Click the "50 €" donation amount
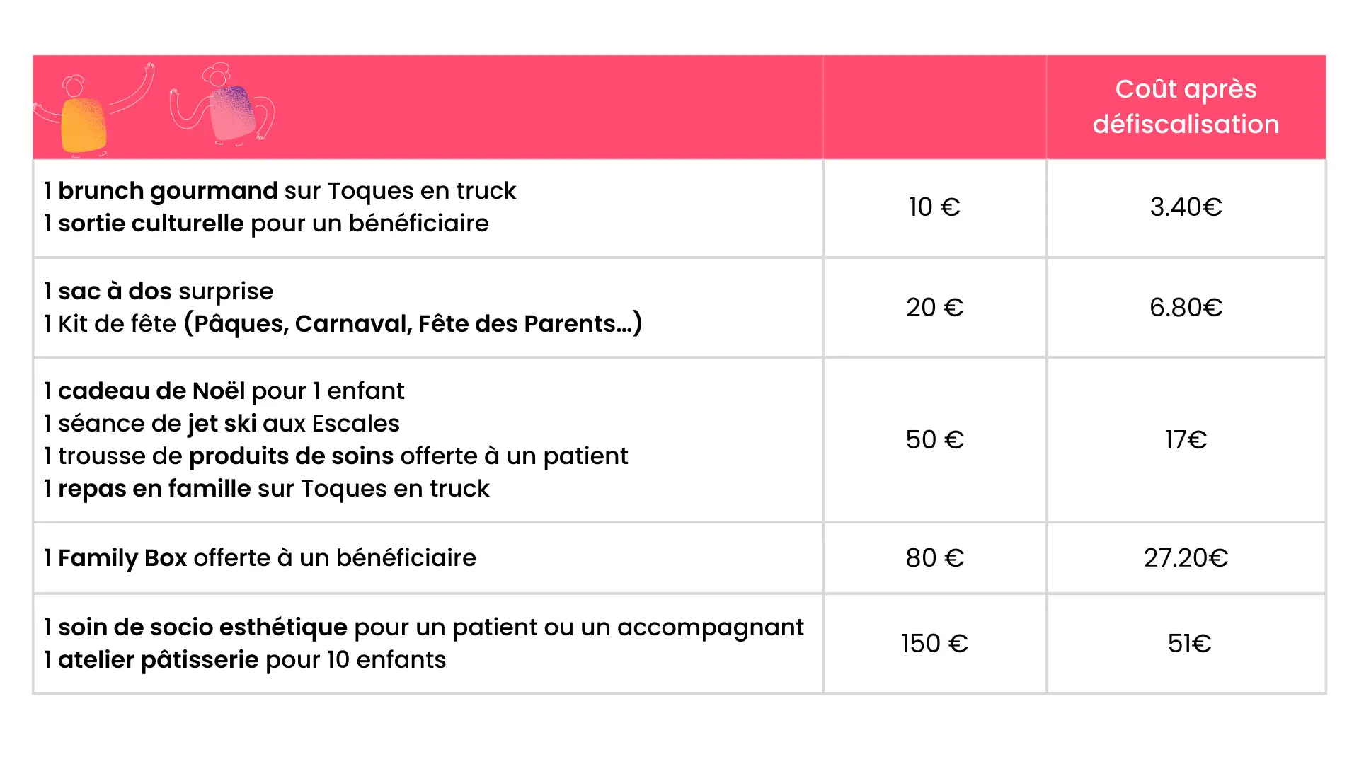1359x764 pixels. click(x=934, y=440)
